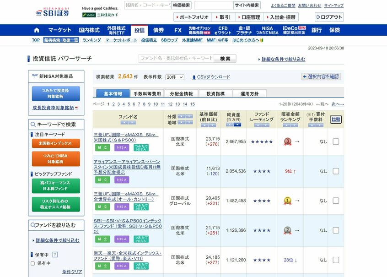Open 高パフォーマンス日本株ファンド pickup button

pyautogui.click(x=56, y=185)
